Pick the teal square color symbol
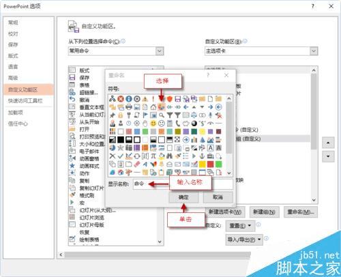The image size is (341, 277). pyautogui.click(x=170, y=132)
